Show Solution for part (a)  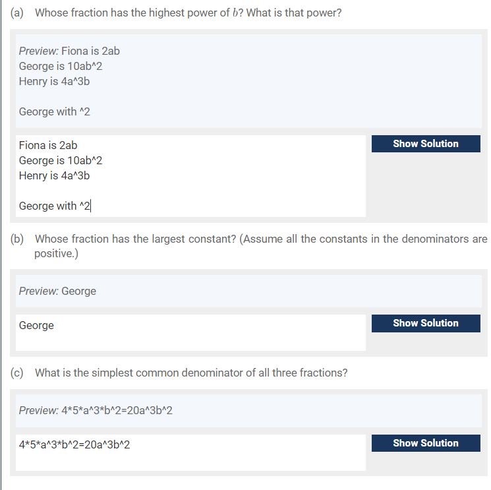426,144
